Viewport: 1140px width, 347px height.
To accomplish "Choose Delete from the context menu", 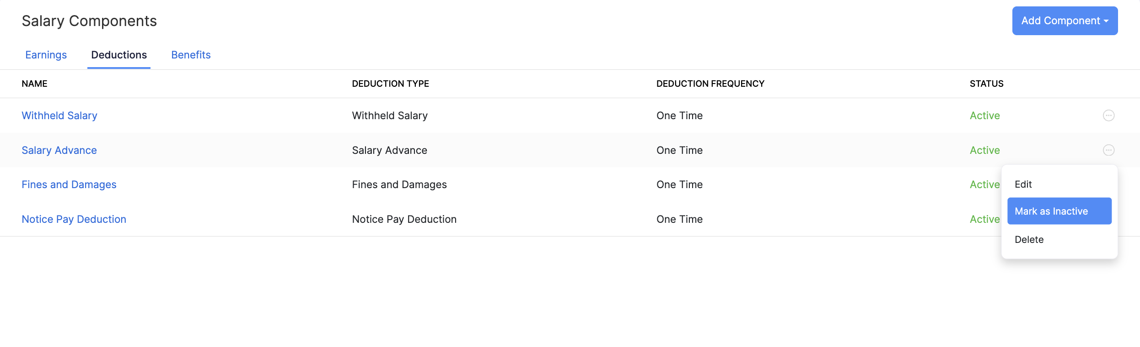I will click(1029, 240).
